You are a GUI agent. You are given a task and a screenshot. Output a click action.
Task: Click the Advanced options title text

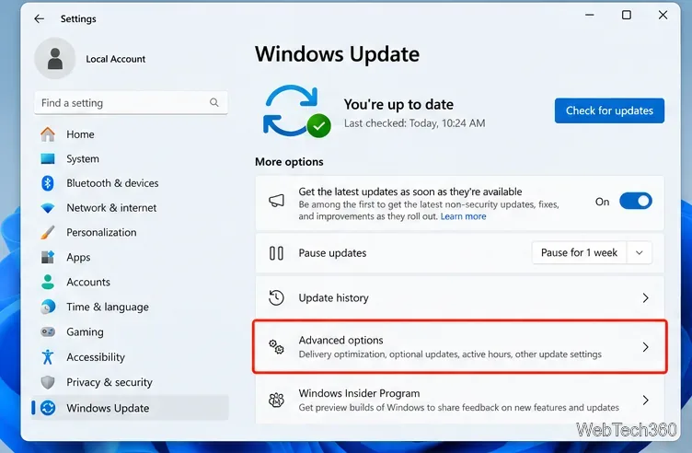tap(340, 340)
